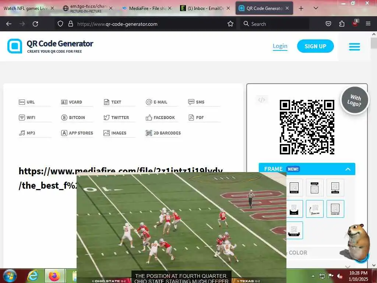Click the picture-in-picture football video

(181, 227)
